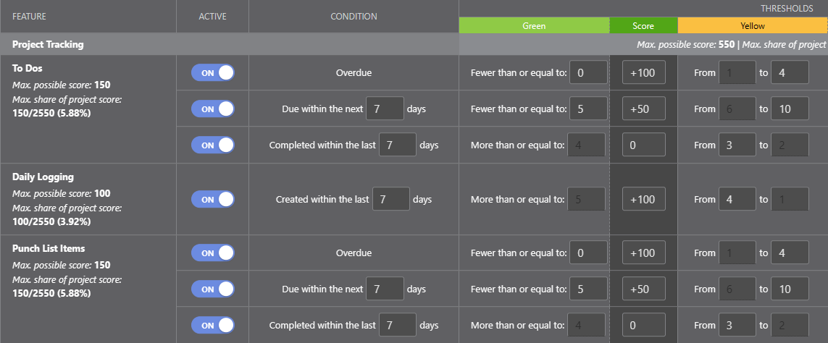This screenshot has height=343, width=828.
Task: Click the Green threshold header
Action: pos(534,25)
